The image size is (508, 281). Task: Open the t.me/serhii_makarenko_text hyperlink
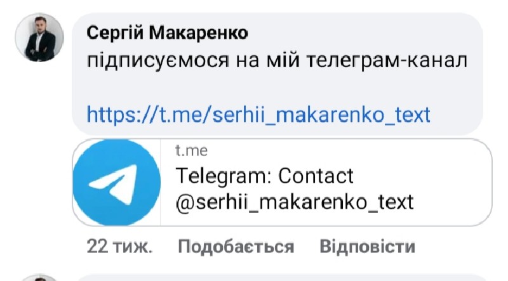pos(258,115)
